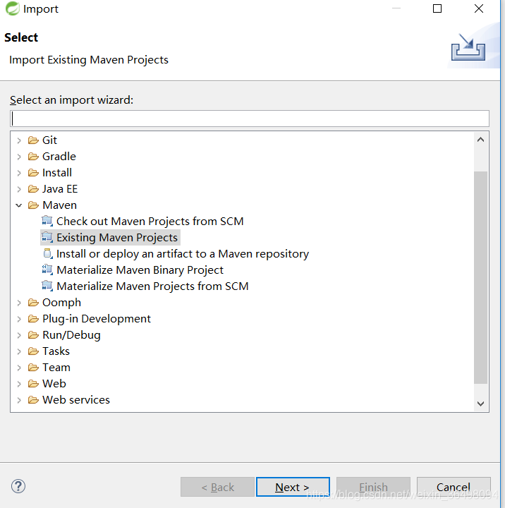Close the Import dialog window
The height and width of the screenshot is (508, 505).
pos(479,8)
